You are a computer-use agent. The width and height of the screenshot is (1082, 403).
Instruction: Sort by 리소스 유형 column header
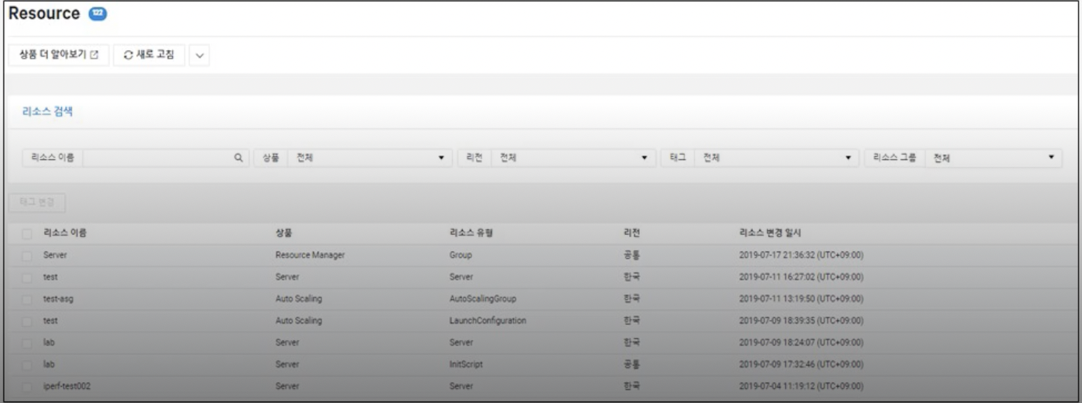pos(471,233)
